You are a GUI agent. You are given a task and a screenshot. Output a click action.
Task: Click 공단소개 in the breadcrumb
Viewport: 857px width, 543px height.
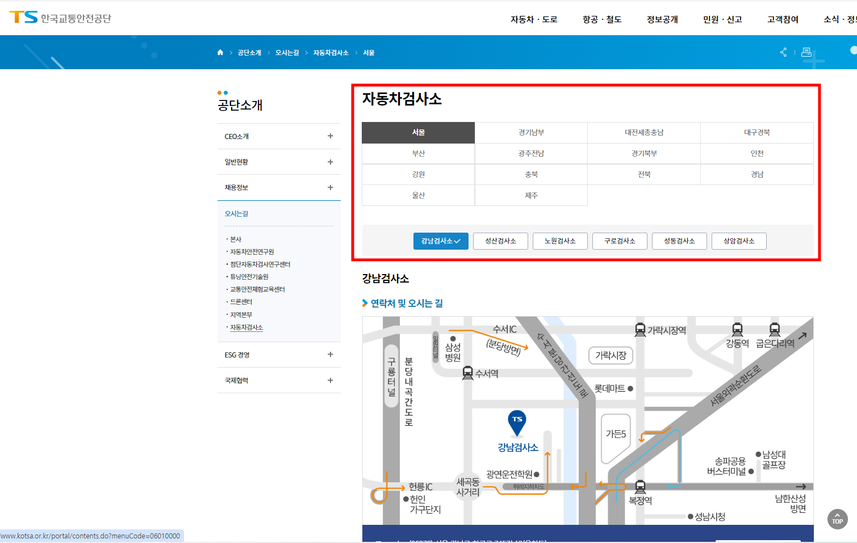[x=249, y=53]
